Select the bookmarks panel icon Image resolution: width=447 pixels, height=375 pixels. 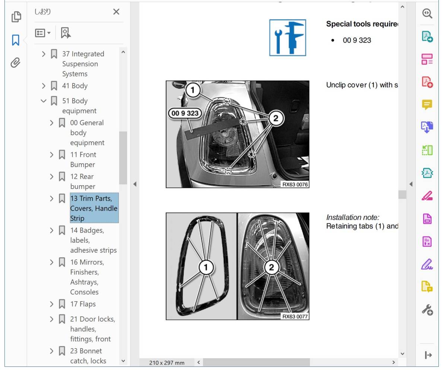click(x=16, y=40)
